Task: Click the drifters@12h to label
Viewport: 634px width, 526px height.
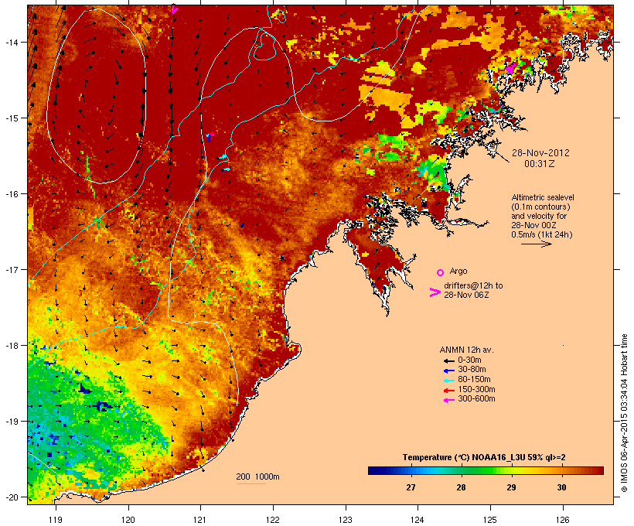Action: point(473,285)
